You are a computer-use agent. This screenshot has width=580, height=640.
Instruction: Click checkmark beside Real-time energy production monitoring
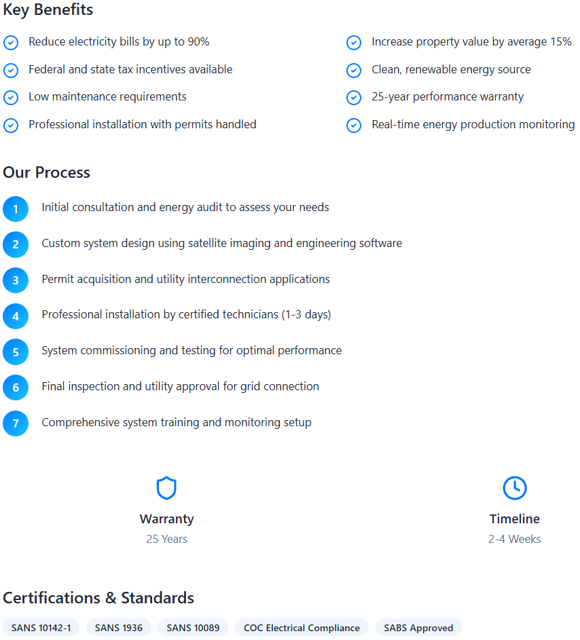tap(354, 126)
